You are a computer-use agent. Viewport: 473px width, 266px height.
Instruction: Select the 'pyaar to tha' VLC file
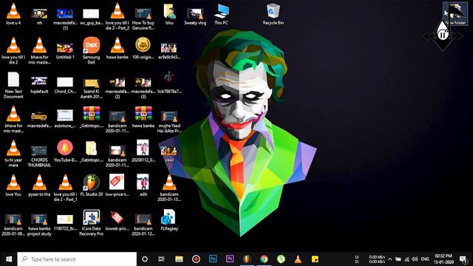coord(39,183)
